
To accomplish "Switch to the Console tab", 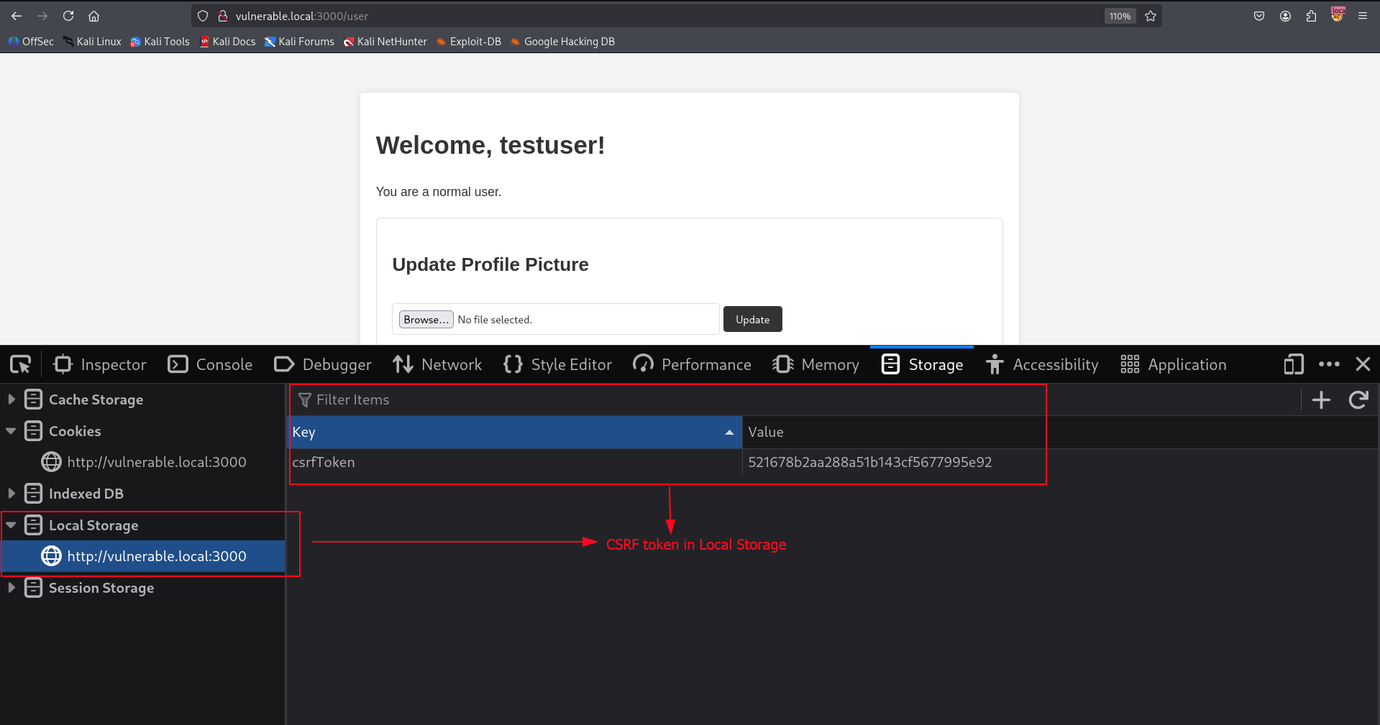I will point(210,364).
